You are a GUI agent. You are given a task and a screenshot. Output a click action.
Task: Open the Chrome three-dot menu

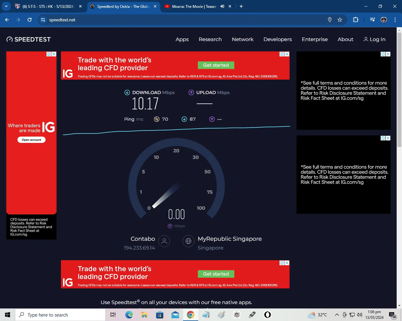point(395,20)
